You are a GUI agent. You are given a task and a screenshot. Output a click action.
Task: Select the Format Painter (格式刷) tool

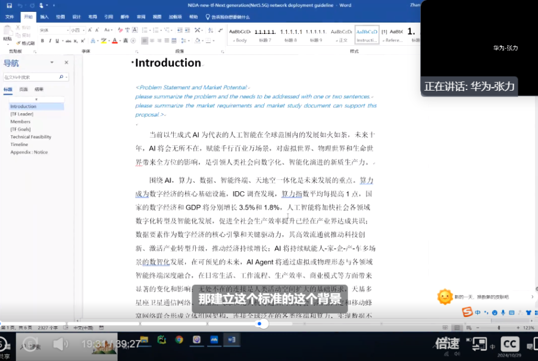tap(26, 43)
